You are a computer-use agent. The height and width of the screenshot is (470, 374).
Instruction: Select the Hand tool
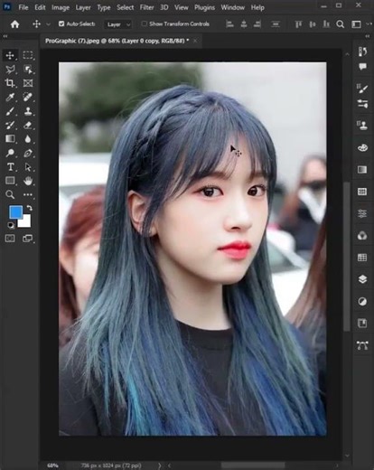click(x=28, y=181)
